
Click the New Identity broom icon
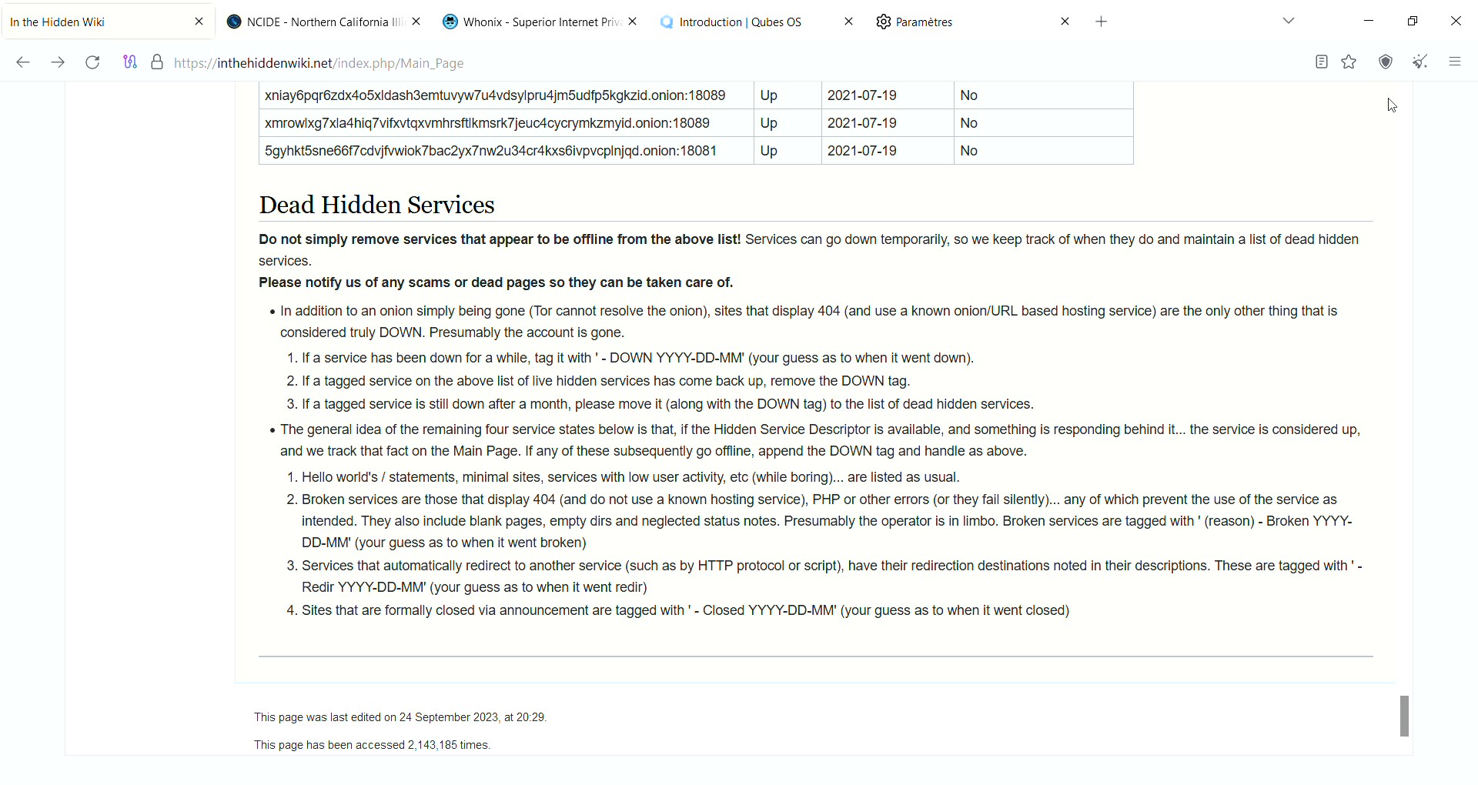click(1420, 62)
